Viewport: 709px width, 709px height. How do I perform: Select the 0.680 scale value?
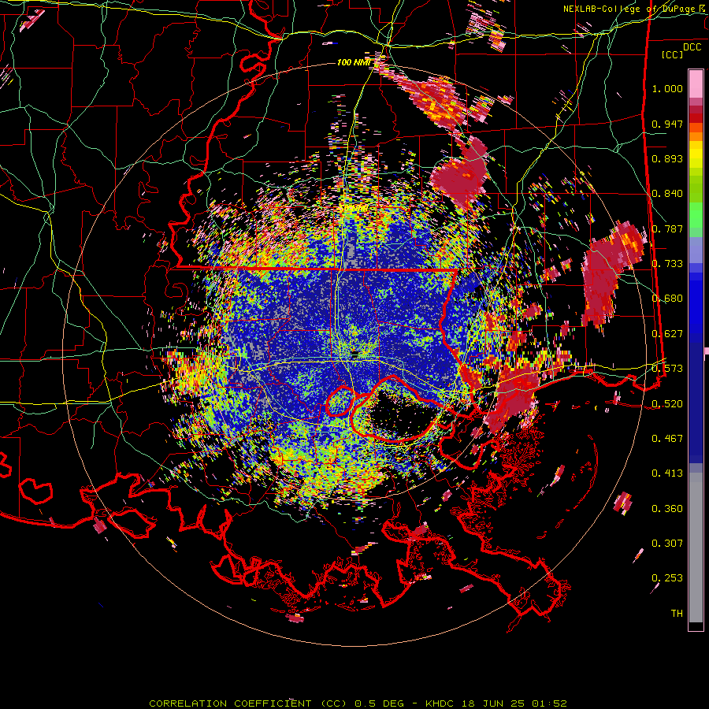(667, 299)
